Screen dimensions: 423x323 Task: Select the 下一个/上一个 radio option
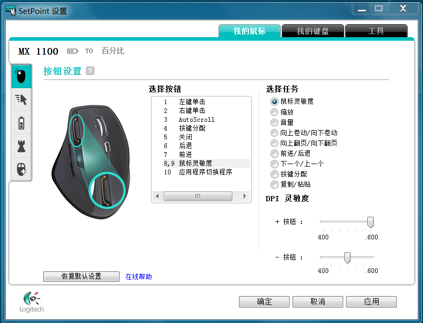(x=274, y=164)
